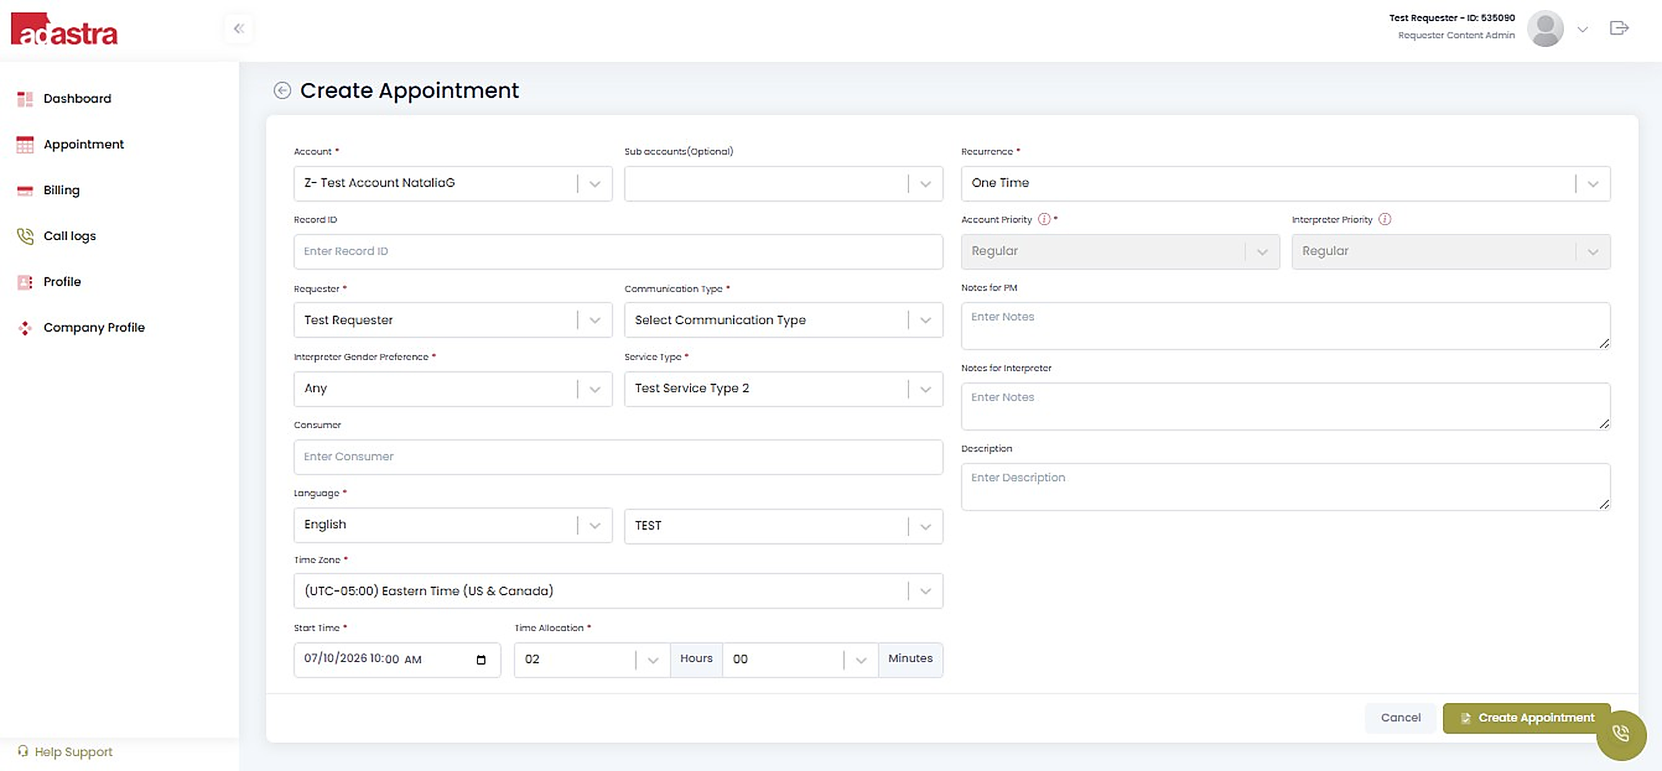Click the Help Support headset icon

[x=24, y=751]
